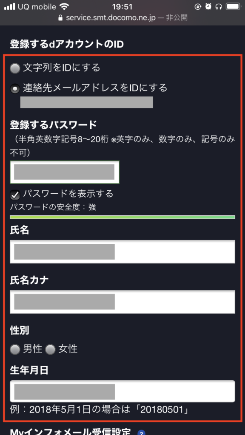
Task: Select 女性 gender radio button
Action: tap(50, 349)
